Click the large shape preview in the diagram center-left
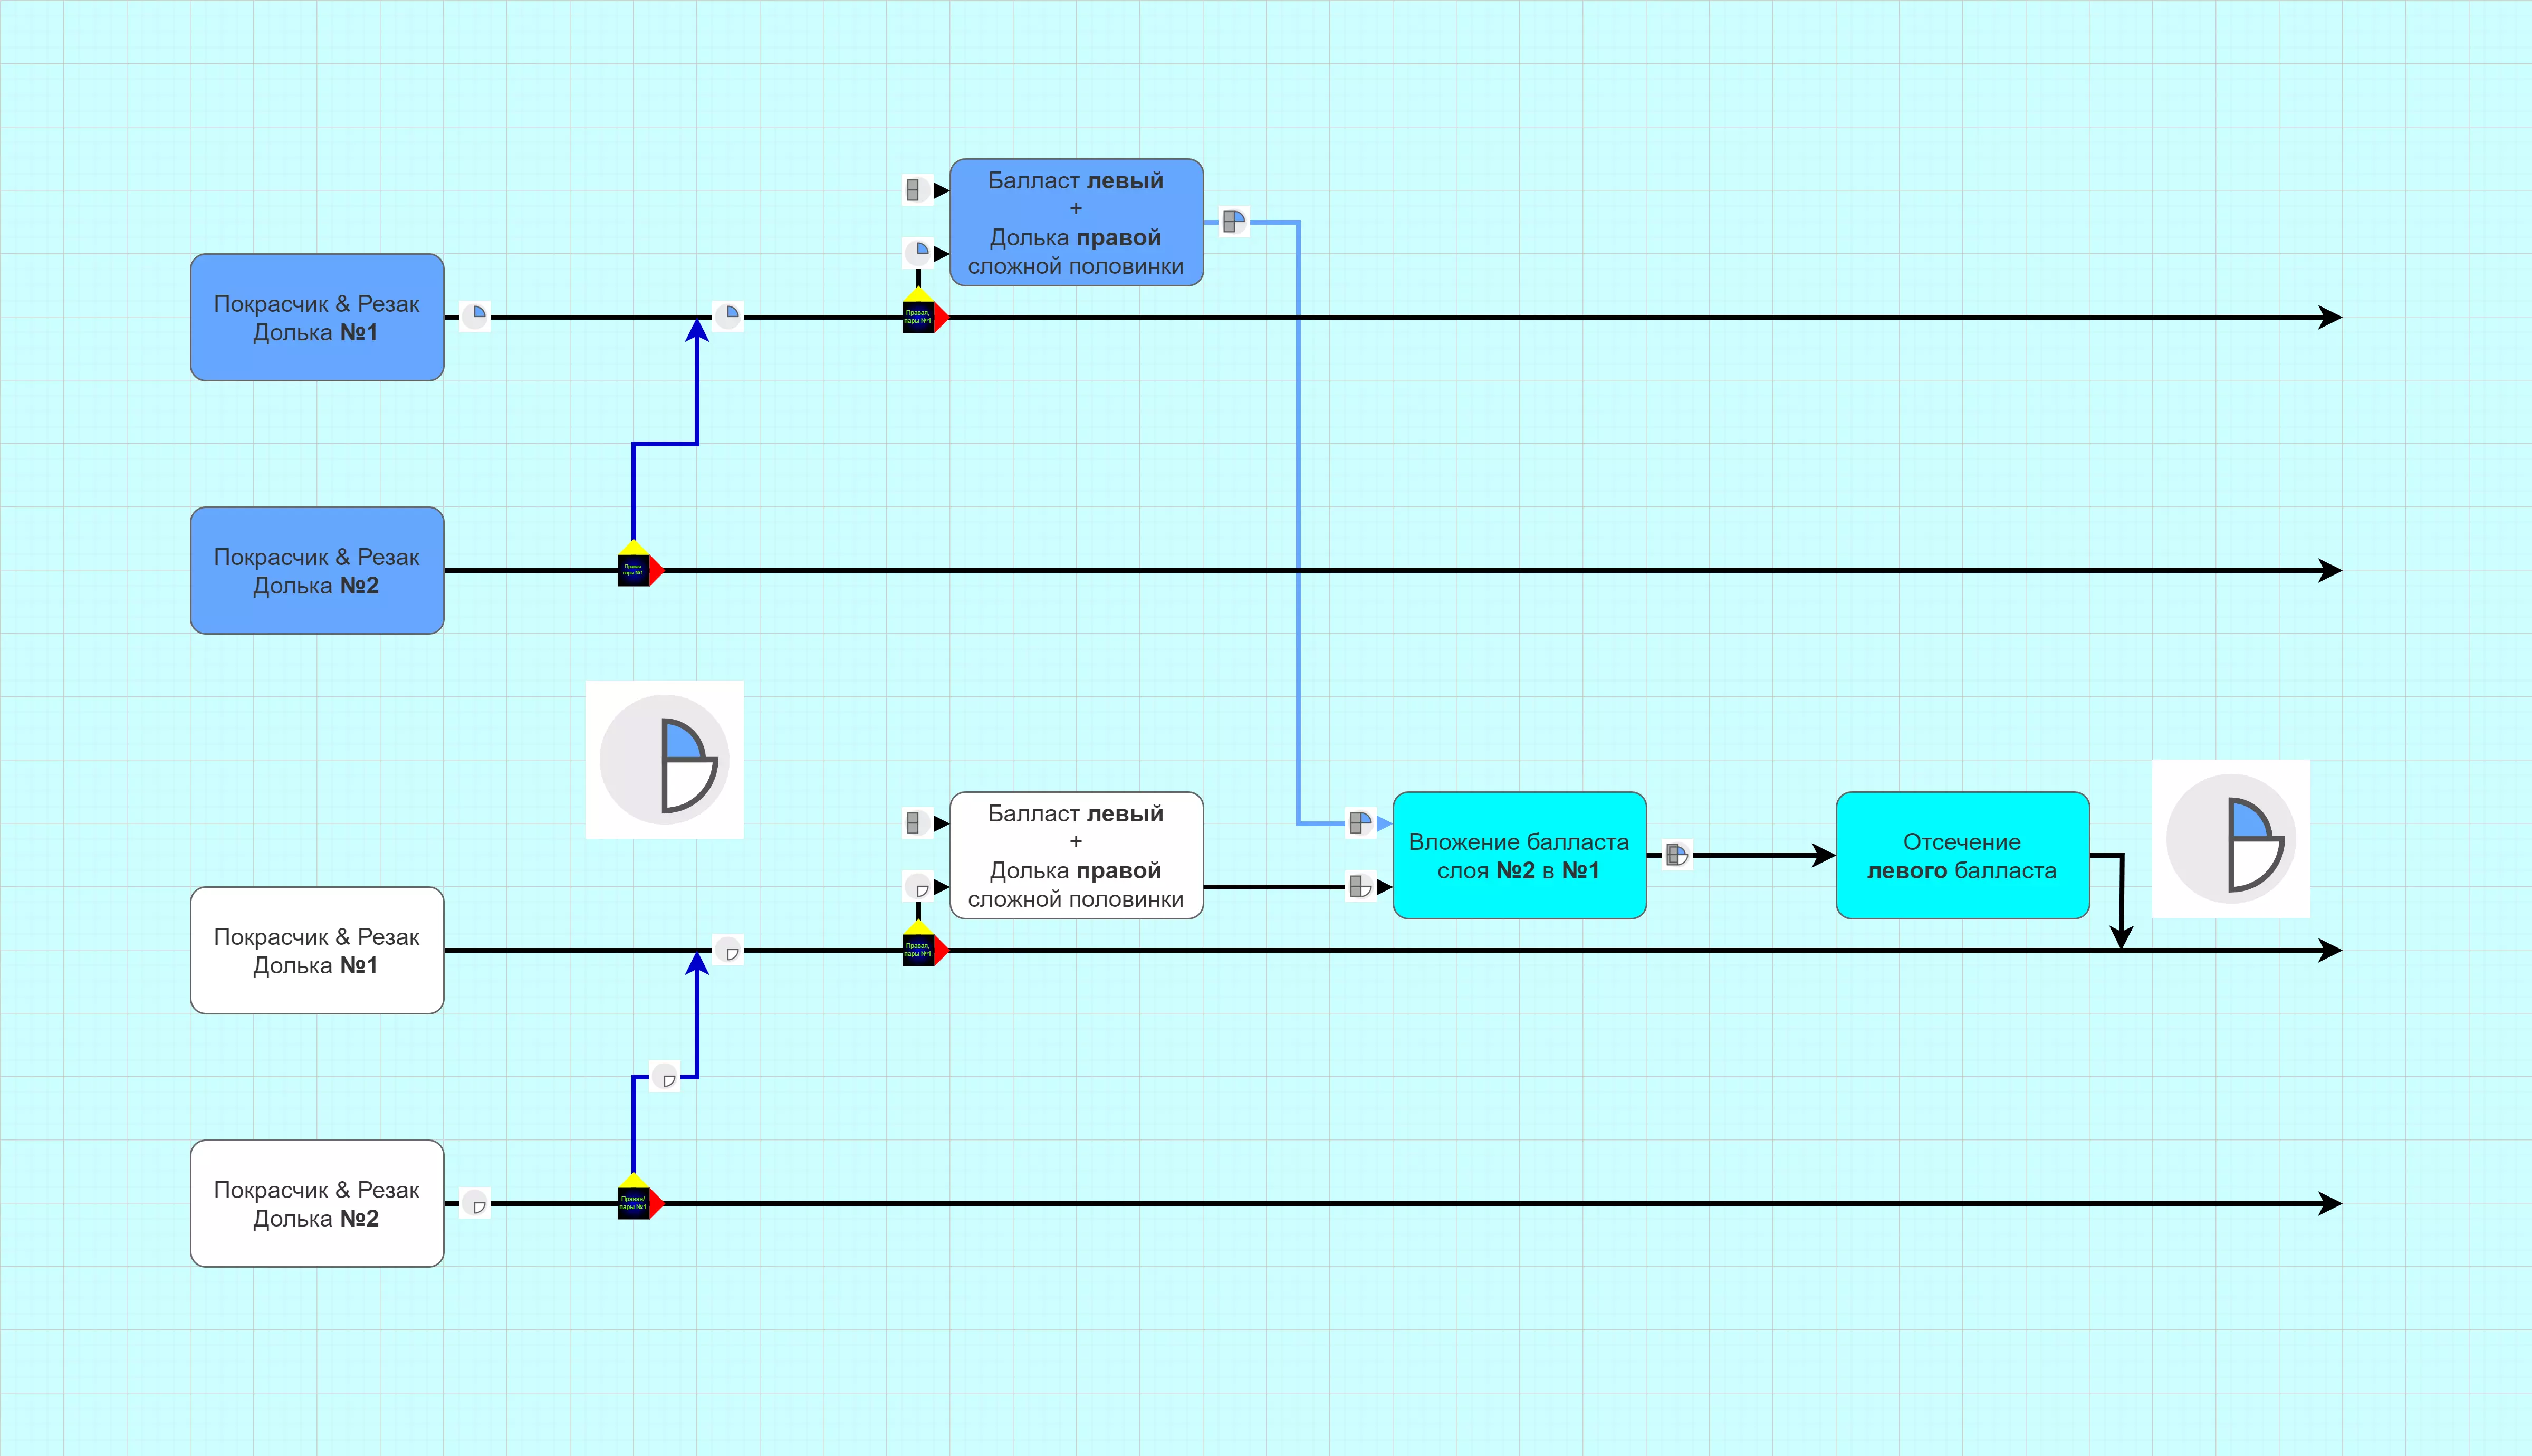 664,760
